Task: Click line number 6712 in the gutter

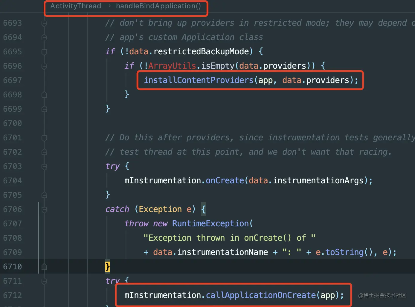Action: [13, 295]
